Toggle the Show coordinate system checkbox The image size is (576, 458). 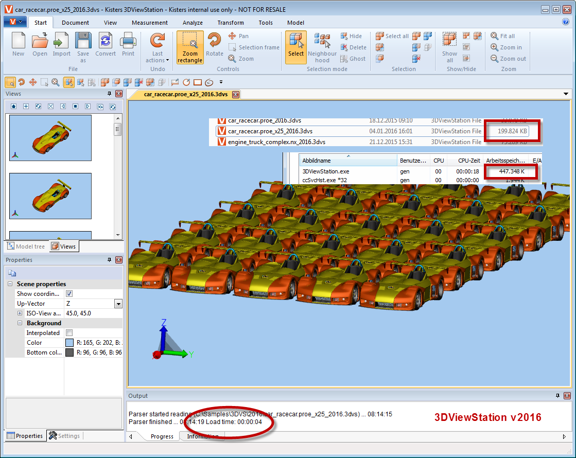point(69,294)
